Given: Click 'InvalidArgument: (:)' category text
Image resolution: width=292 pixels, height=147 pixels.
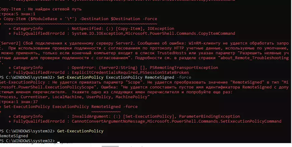Looking at the screenshot, I should 96,117.
